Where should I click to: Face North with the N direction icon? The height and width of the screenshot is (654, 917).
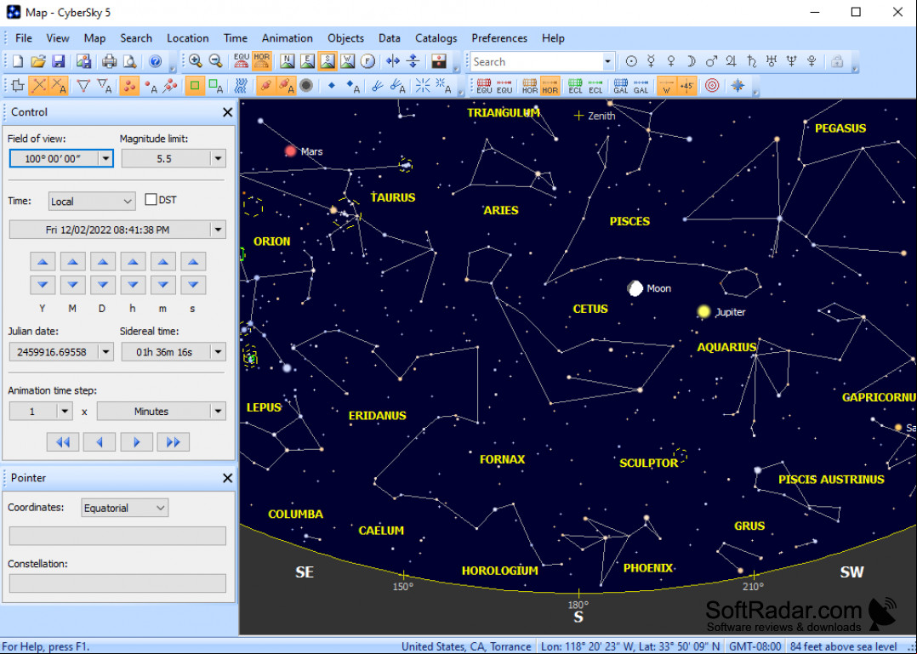pos(288,61)
